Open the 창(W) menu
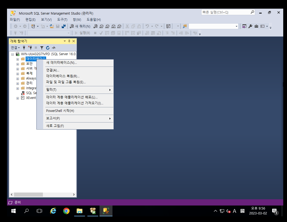 pyautogui.click(x=77, y=19)
